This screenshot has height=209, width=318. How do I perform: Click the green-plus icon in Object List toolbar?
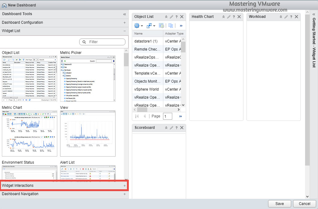[x=161, y=26]
